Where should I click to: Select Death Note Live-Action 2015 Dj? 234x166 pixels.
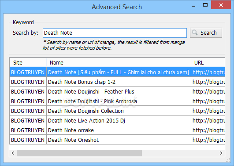coord(117,120)
